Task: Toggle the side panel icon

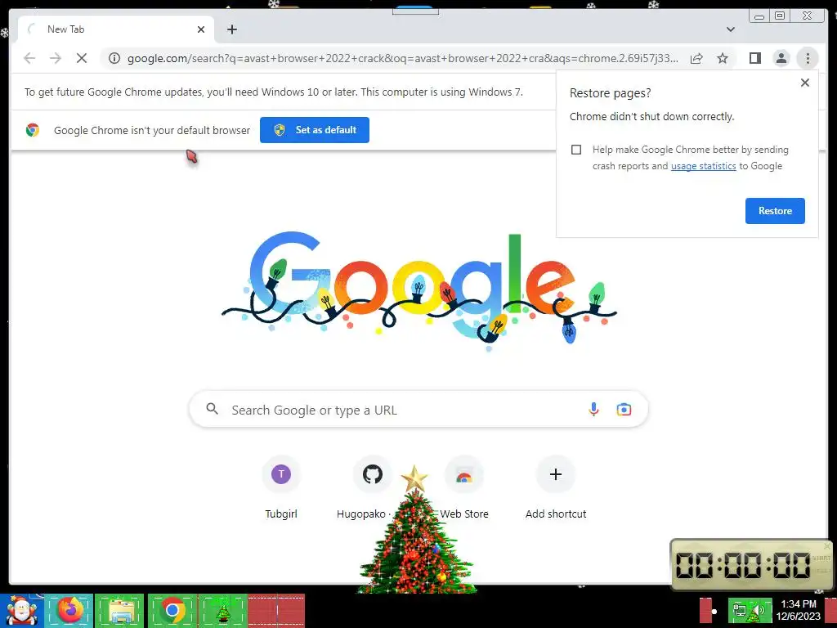Action: 754,58
